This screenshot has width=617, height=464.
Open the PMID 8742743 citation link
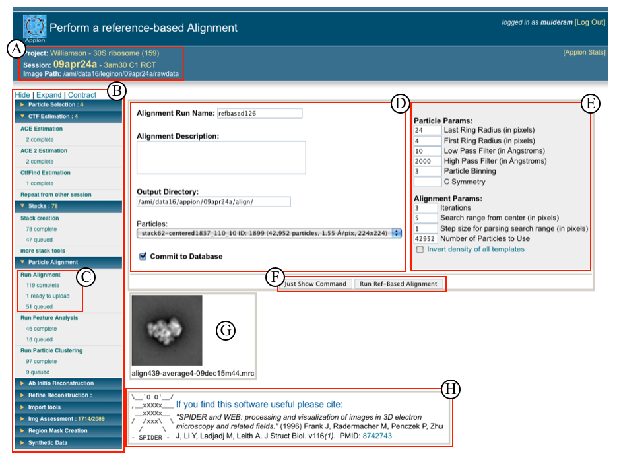click(x=375, y=436)
